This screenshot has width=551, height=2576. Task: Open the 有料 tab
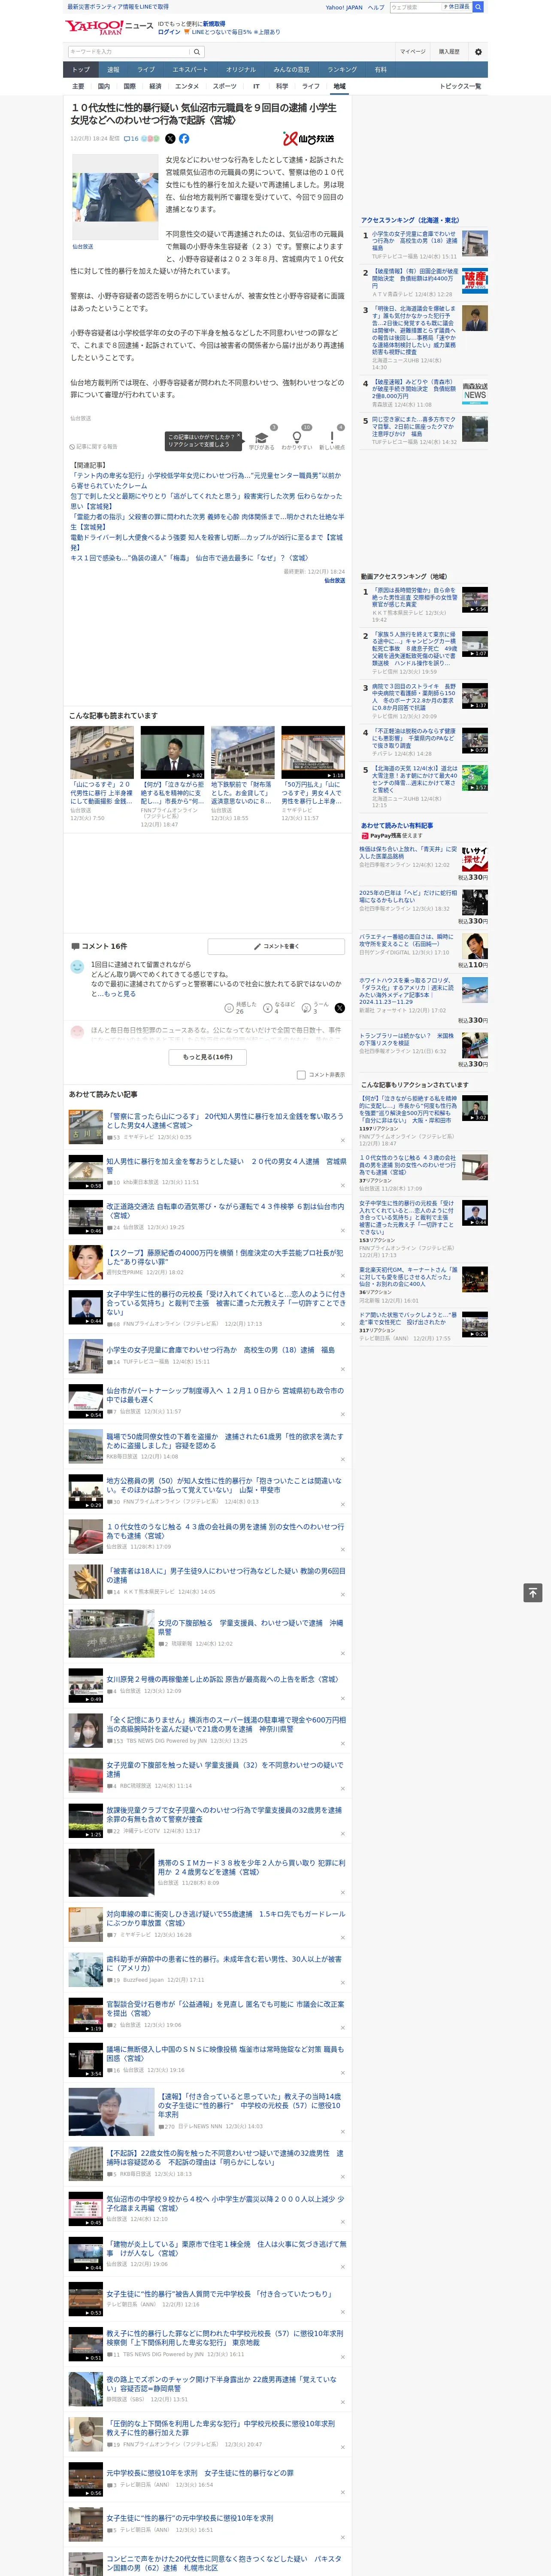pyautogui.click(x=380, y=70)
